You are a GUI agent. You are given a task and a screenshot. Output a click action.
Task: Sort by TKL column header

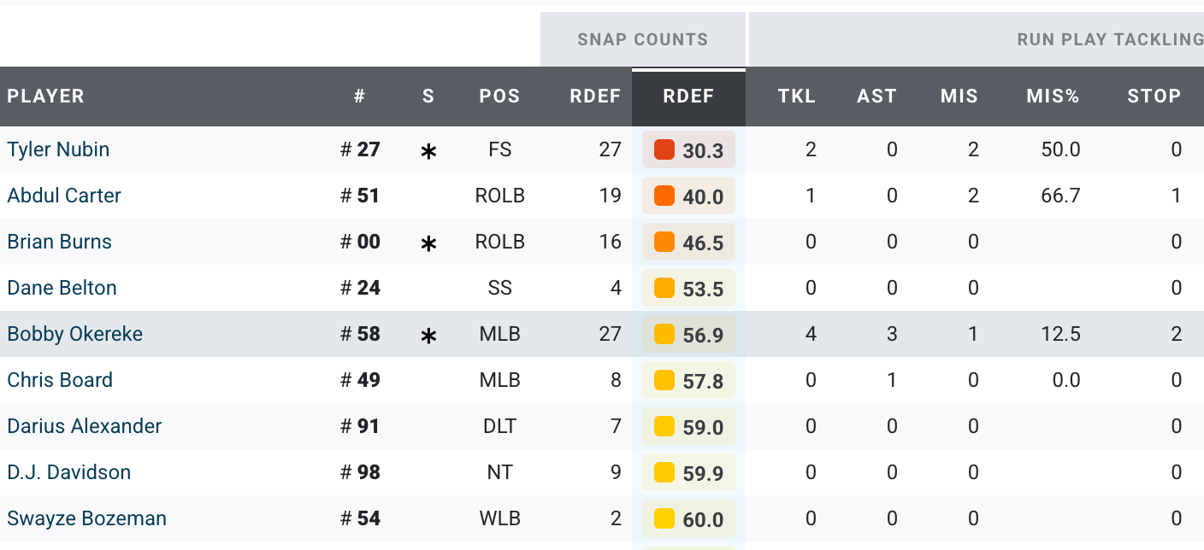point(796,97)
